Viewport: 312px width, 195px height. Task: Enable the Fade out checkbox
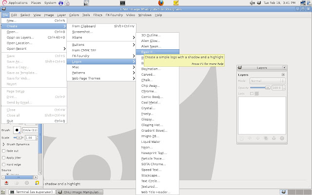[3, 151]
